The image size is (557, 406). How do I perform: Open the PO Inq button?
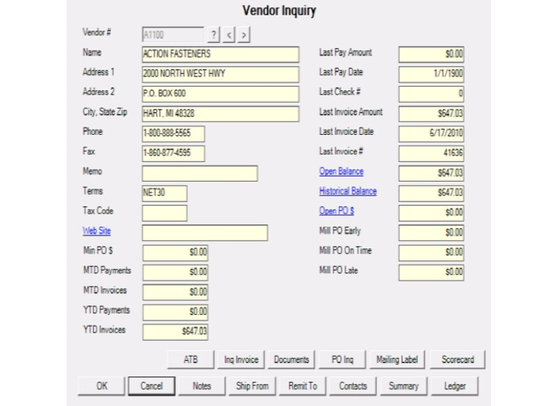(x=342, y=359)
